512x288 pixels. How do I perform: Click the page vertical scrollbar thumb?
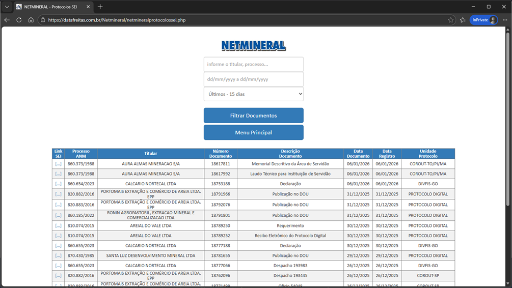click(x=507, y=119)
